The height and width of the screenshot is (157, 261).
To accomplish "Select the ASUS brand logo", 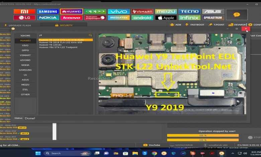I will 213,11.
